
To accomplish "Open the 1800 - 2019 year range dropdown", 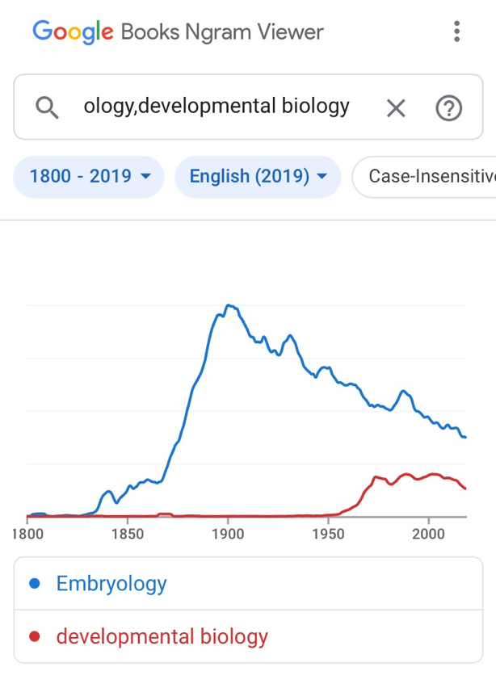I will [x=89, y=177].
